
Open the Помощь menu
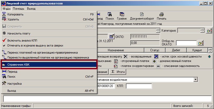tap(18, 9)
